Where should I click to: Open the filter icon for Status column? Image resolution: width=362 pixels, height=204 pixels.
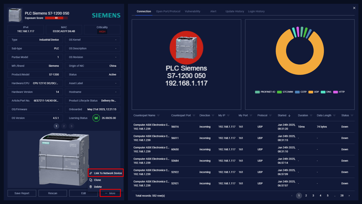click(x=352, y=115)
